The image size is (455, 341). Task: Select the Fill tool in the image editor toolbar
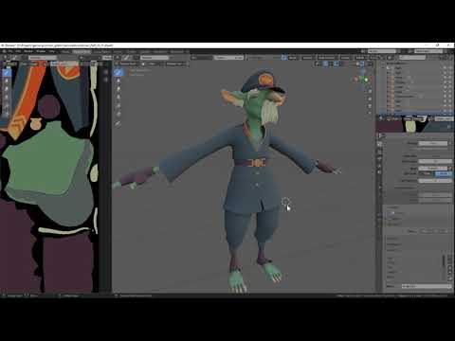coord(7,105)
